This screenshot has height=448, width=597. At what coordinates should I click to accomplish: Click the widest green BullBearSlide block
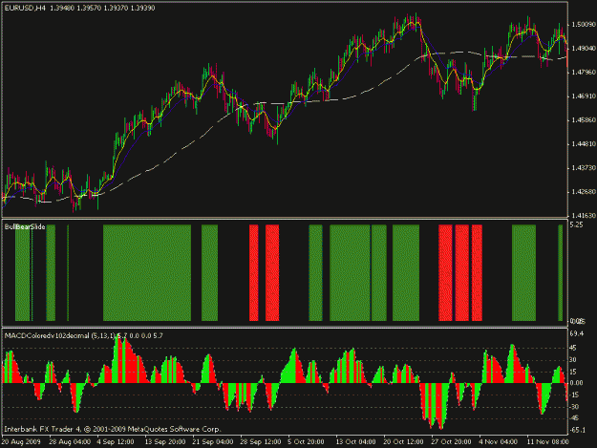point(147,272)
